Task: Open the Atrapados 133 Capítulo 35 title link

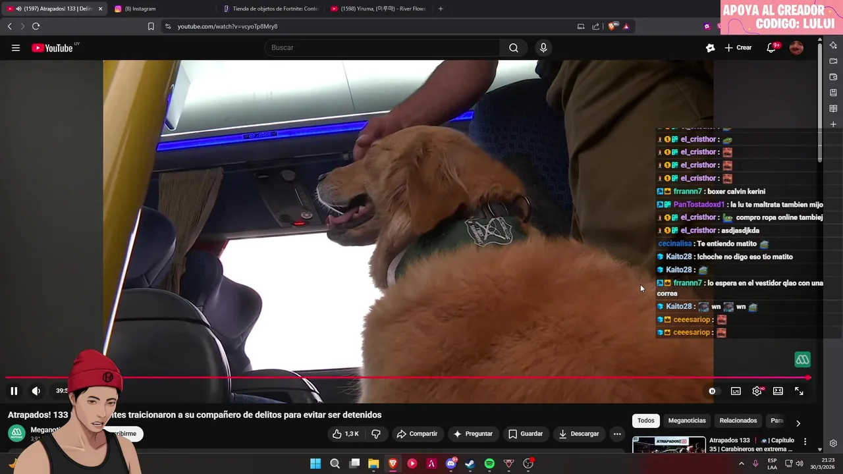Action: point(751,444)
